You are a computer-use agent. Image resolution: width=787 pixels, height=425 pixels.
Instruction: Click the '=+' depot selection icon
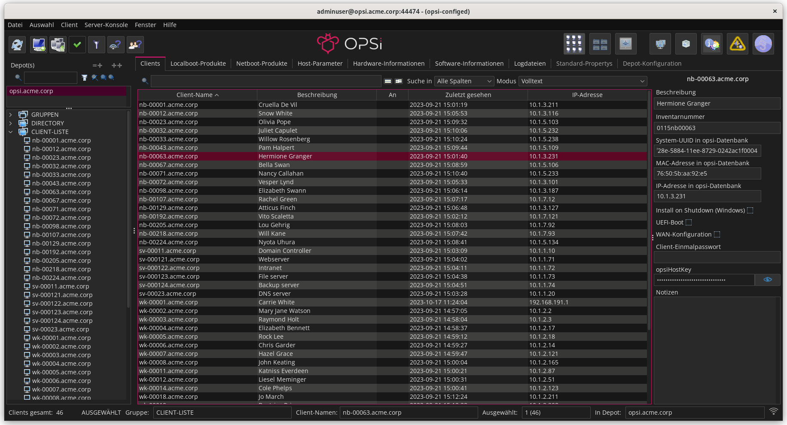click(98, 65)
